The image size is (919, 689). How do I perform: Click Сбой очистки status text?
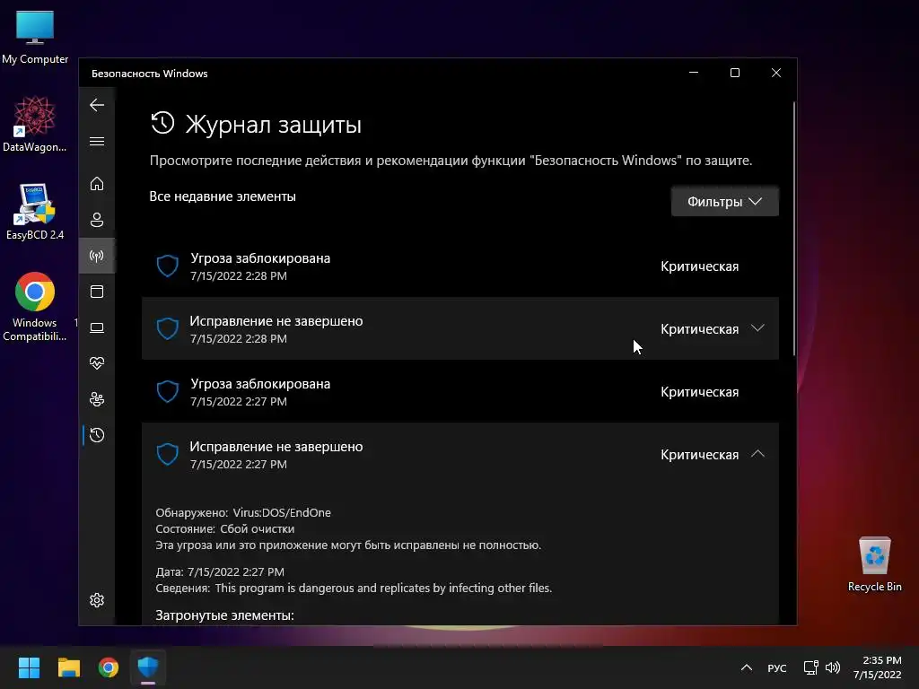point(258,528)
